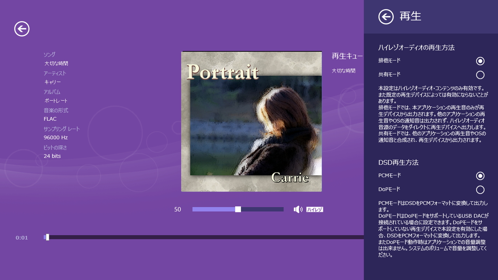Screen dimensions: 498x280
Task: Mute audio via the speaker icon
Action: (x=298, y=210)
